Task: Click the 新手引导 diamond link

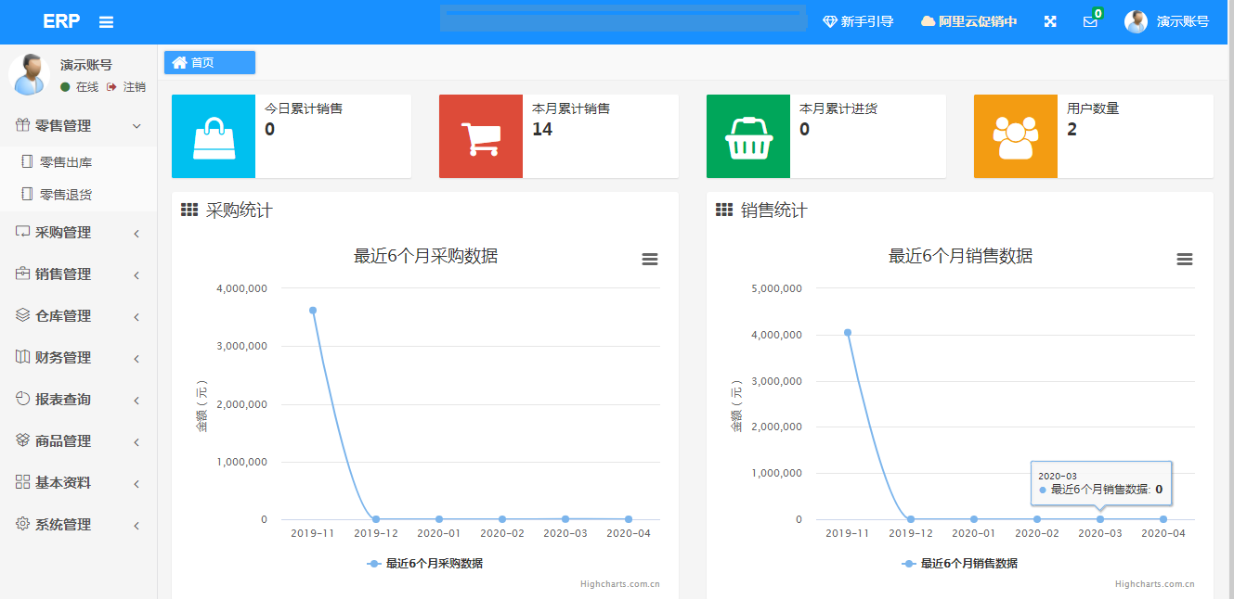Action: point(858,21)
